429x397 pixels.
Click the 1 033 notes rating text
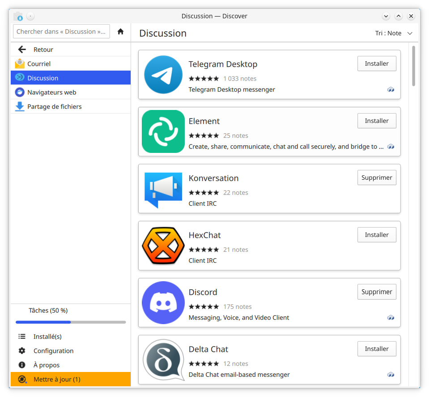240,79
